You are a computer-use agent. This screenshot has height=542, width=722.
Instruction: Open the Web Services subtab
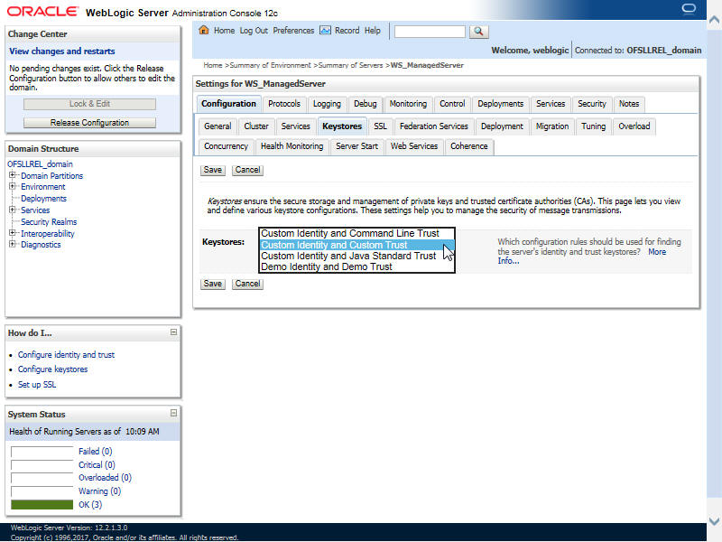pos(414,146)
